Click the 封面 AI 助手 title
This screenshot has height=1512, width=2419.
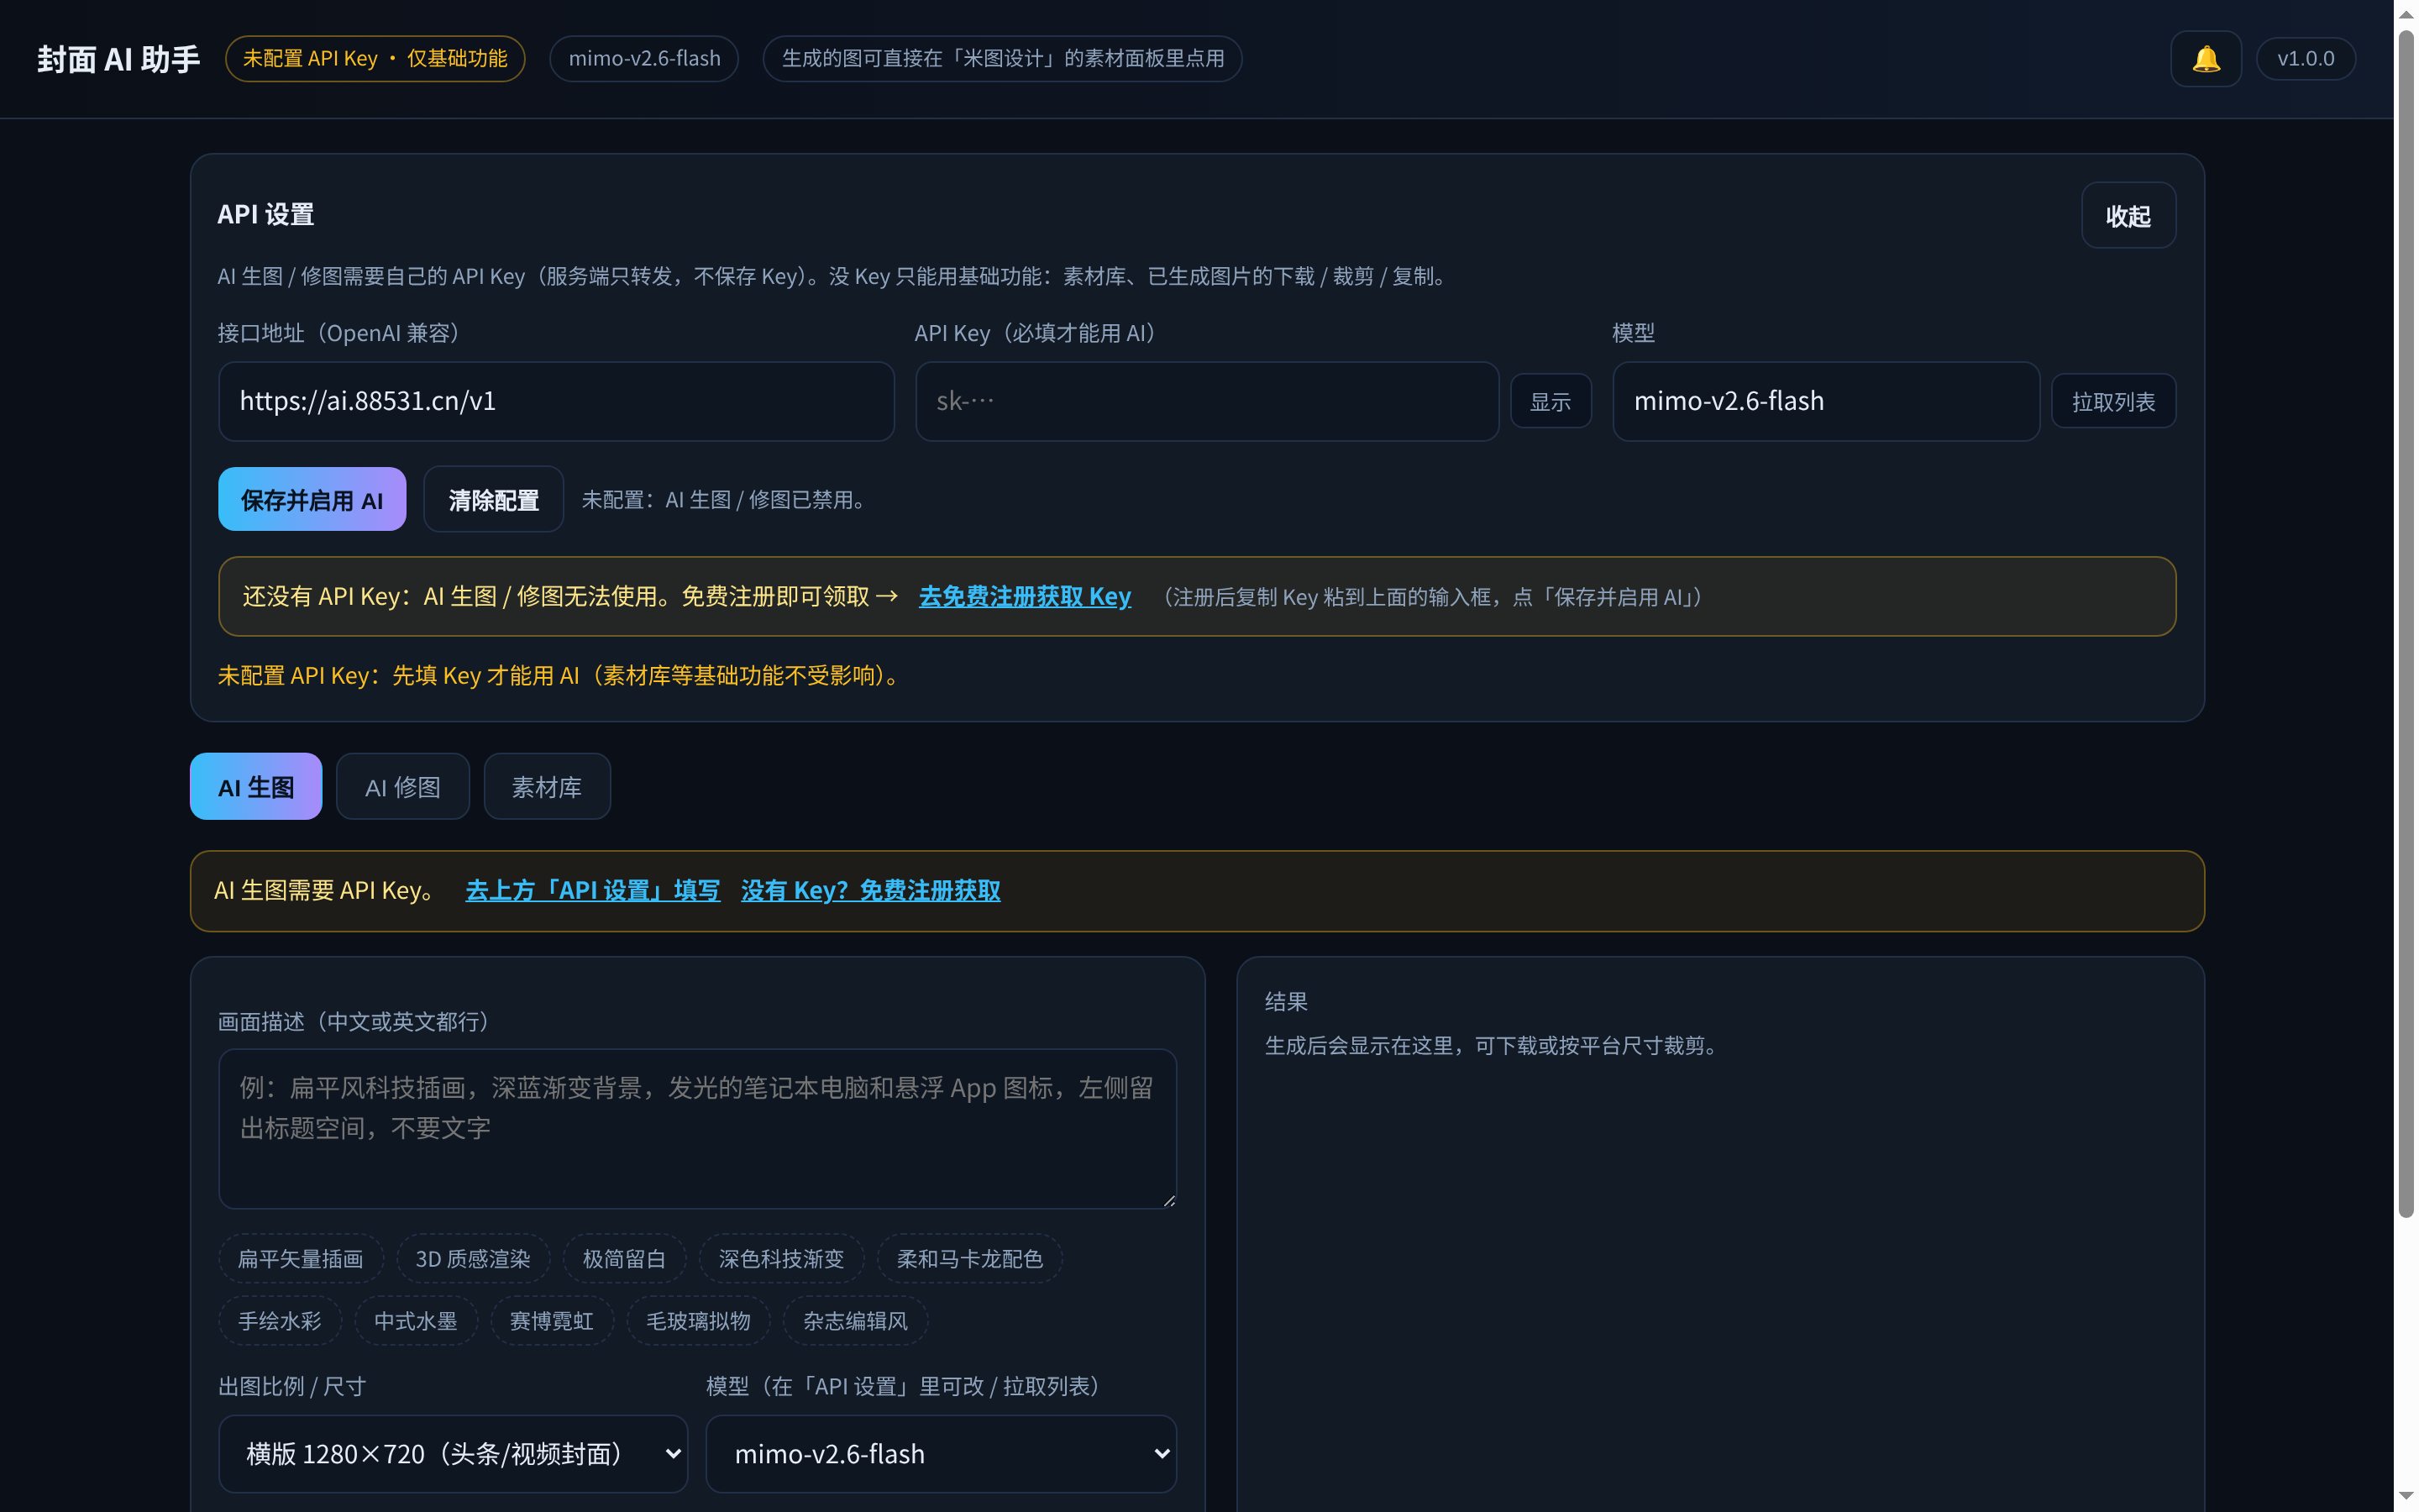pos(119,59)
